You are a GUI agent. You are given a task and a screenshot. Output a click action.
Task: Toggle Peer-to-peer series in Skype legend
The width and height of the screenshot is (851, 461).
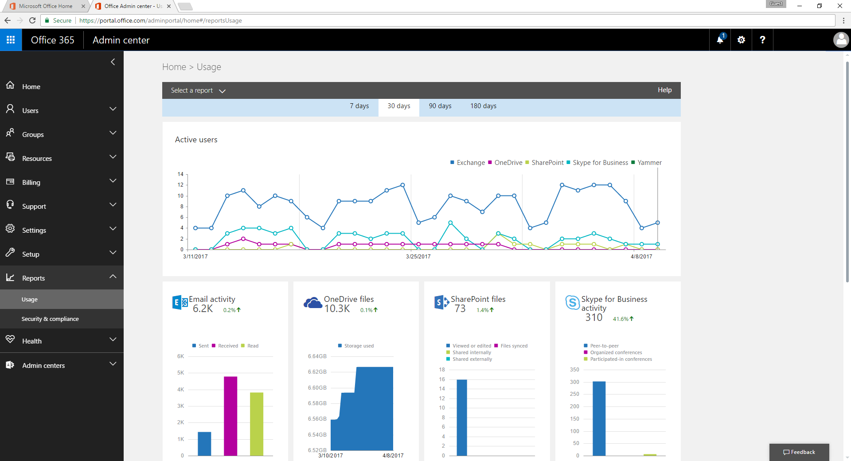[x=601, y=346]
